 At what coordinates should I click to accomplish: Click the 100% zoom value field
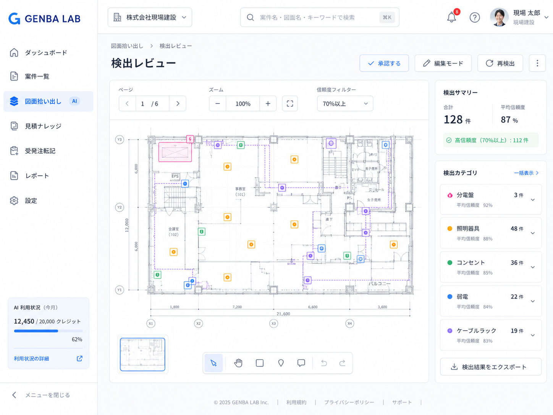pyautogui.click(x=243, y=104)
